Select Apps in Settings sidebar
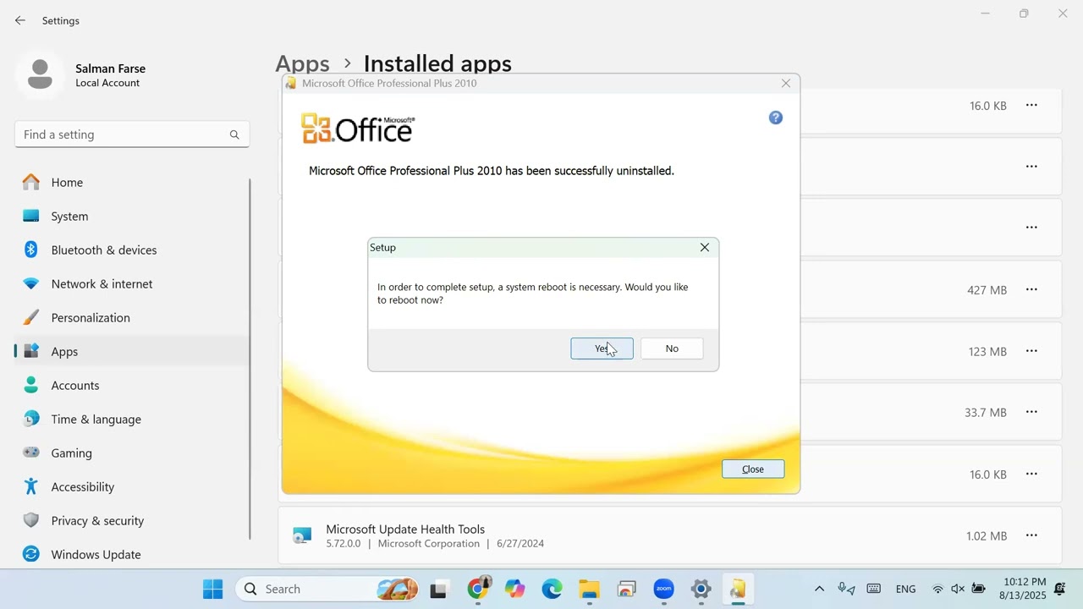Viewport: 1083px width, 609px height. pos(132,351)
